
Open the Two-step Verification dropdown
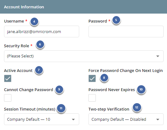126,119
